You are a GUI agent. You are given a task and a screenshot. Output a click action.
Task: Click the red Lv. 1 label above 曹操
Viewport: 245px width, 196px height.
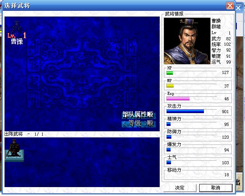pos(17,36)
